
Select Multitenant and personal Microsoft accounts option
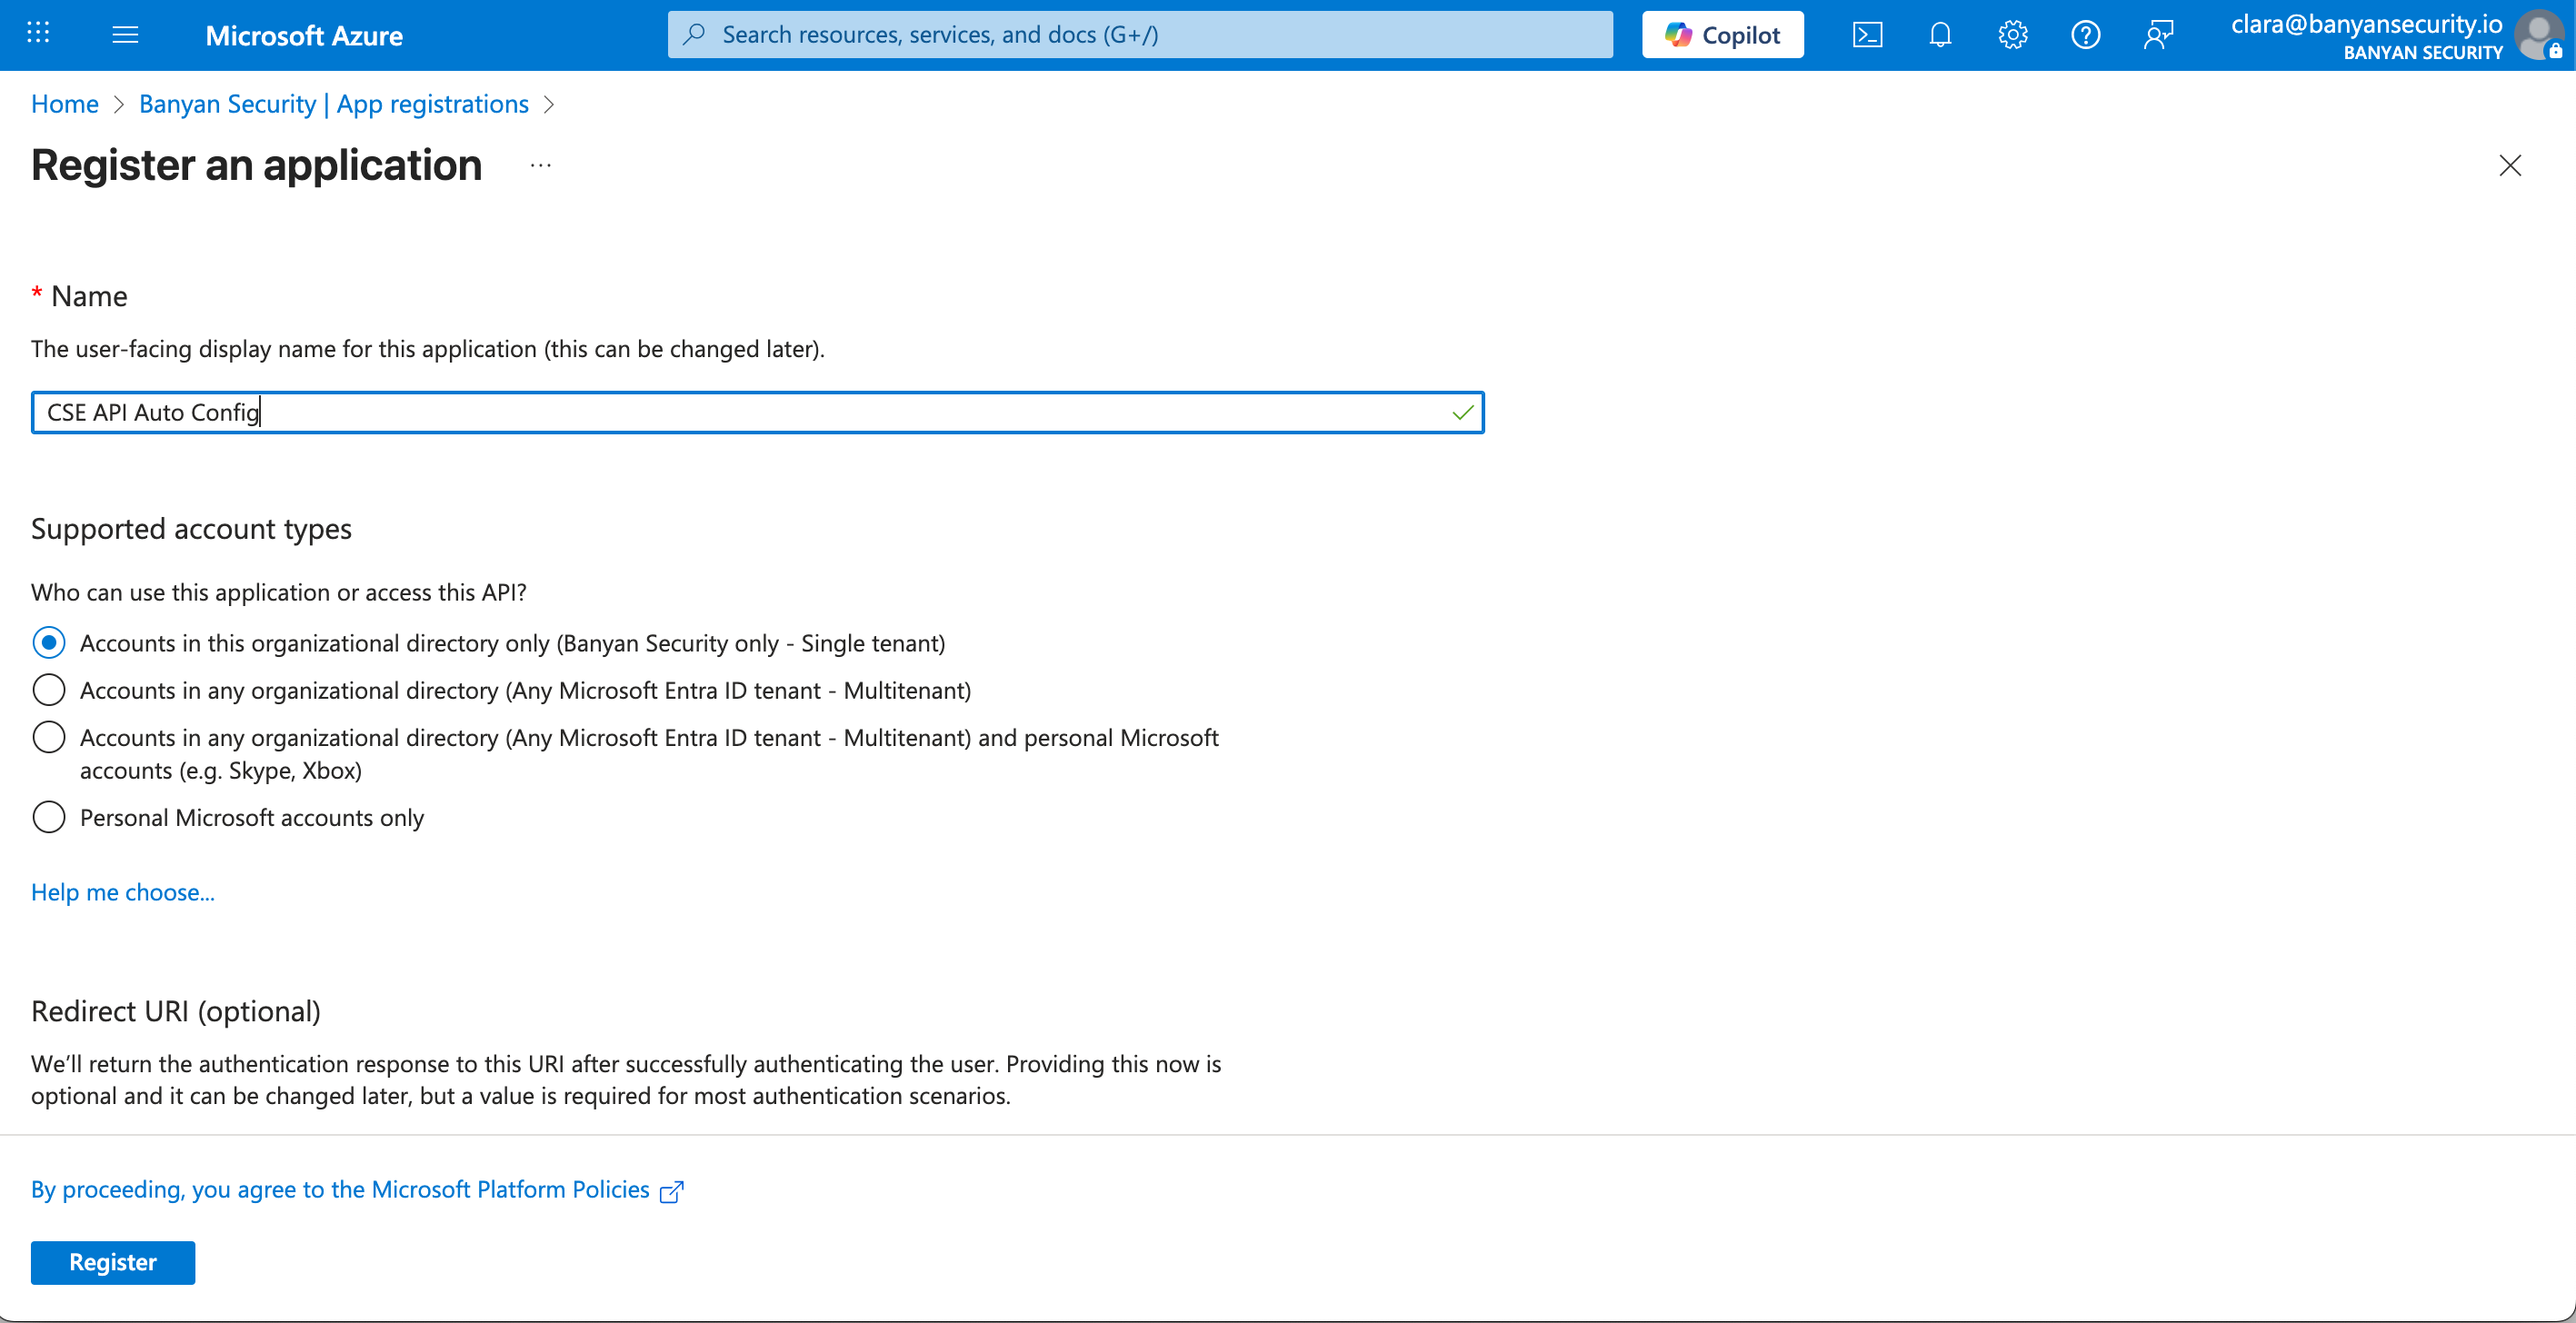pyautogui.click(x=49, y=737)
